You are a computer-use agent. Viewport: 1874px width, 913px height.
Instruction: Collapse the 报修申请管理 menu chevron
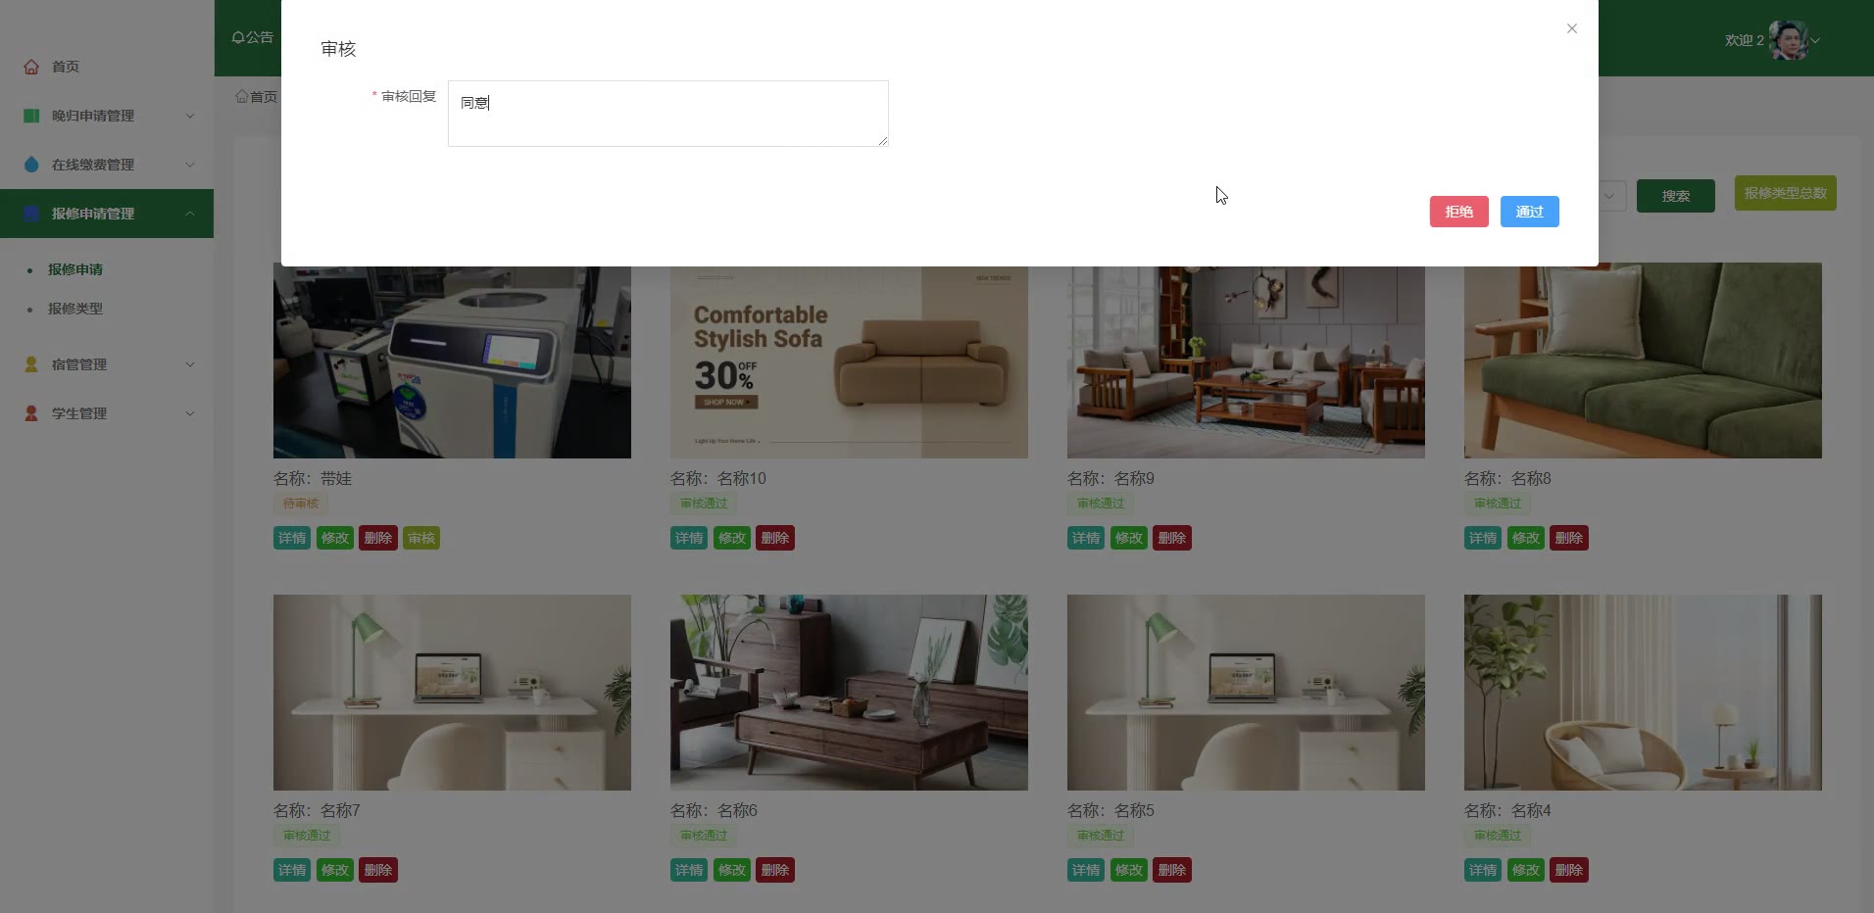(x=190, y=214)
